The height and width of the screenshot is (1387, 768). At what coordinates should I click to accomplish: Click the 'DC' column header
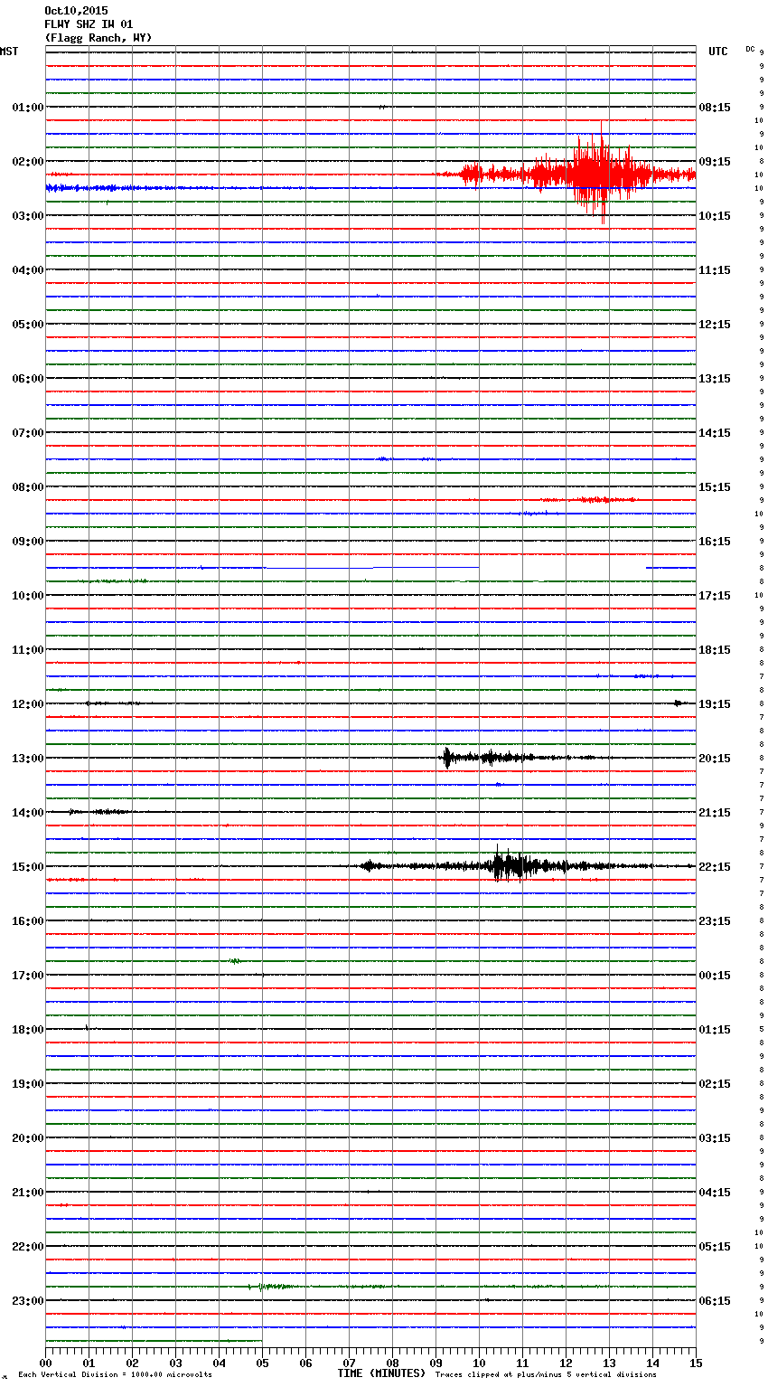(x=750, y=49)
